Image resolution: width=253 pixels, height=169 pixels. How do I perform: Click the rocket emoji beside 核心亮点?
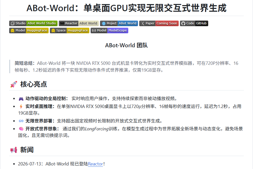tap(14, 84)
